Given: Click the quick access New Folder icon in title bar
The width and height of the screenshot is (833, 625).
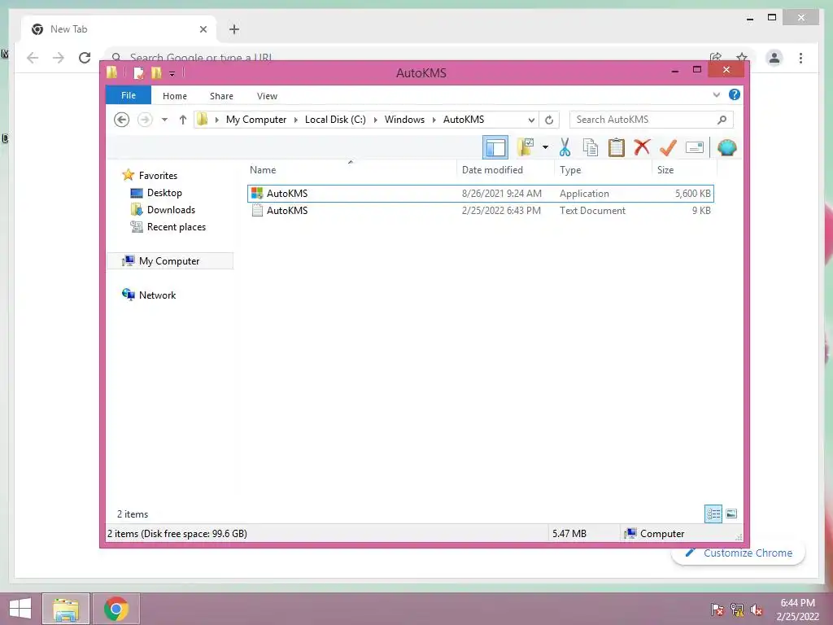Looking at the screenshot, I should 156,72.
